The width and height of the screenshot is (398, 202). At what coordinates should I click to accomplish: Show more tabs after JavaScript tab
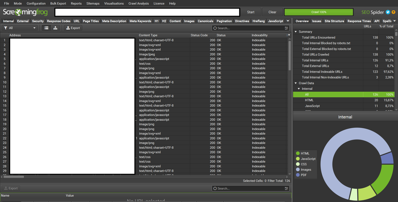[x=288, y=21]
